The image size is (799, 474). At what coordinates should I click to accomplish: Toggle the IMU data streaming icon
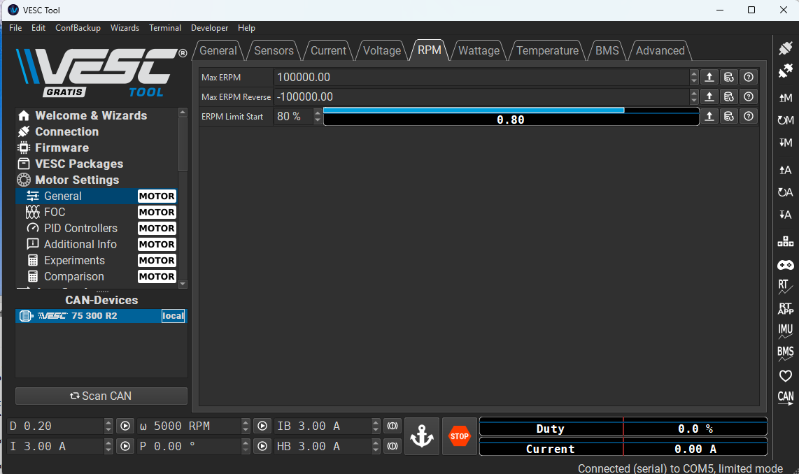point(786,331)
